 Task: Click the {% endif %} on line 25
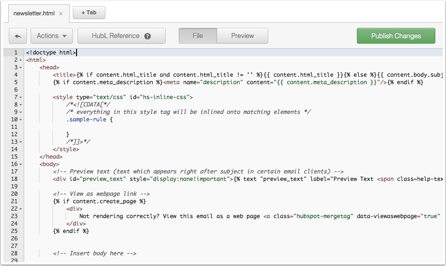[71, 231]
